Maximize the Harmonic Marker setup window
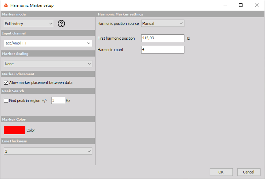This screenshot has width=265, height=179. [x=241, y=5]
